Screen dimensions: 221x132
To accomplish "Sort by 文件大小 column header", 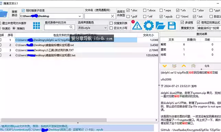I will [148, 35].
